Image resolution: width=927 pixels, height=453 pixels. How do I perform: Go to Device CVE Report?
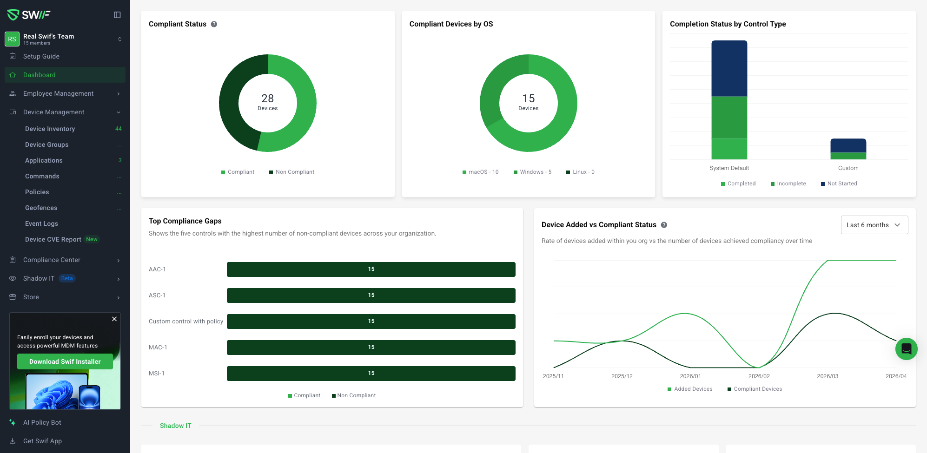[x=53, y=239]
